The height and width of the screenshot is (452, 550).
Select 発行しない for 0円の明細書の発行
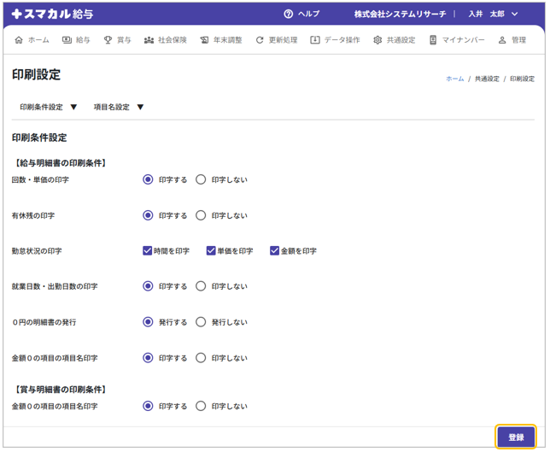coord(201,322)
